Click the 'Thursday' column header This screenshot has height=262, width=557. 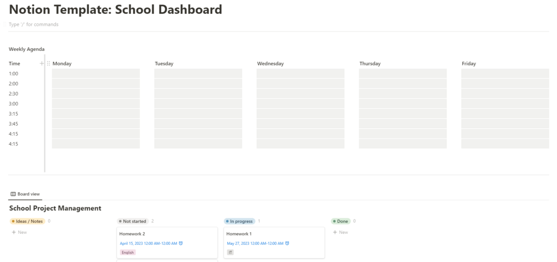click(x=370, y=64)
